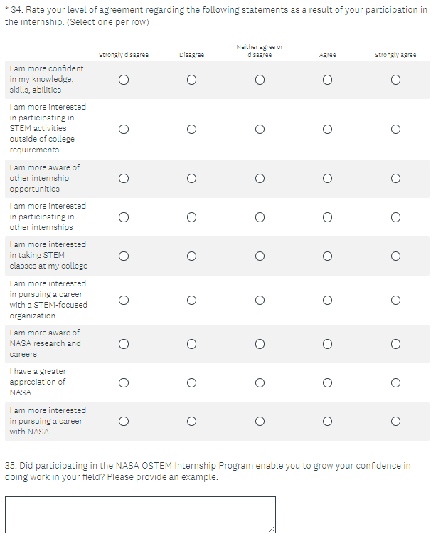The width and height of the screenshot is (448, 547).
Task: Pick Strongly disagree for NASA research awareness
Action: (x=124, y=344)
